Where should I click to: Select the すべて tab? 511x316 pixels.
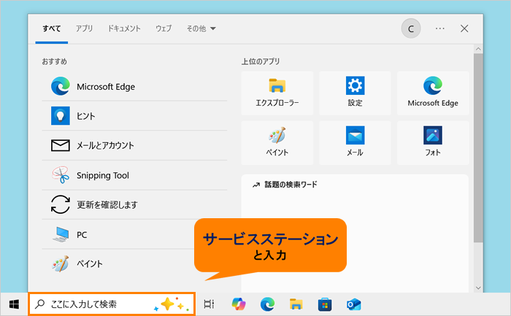click(x=52, y=28)
